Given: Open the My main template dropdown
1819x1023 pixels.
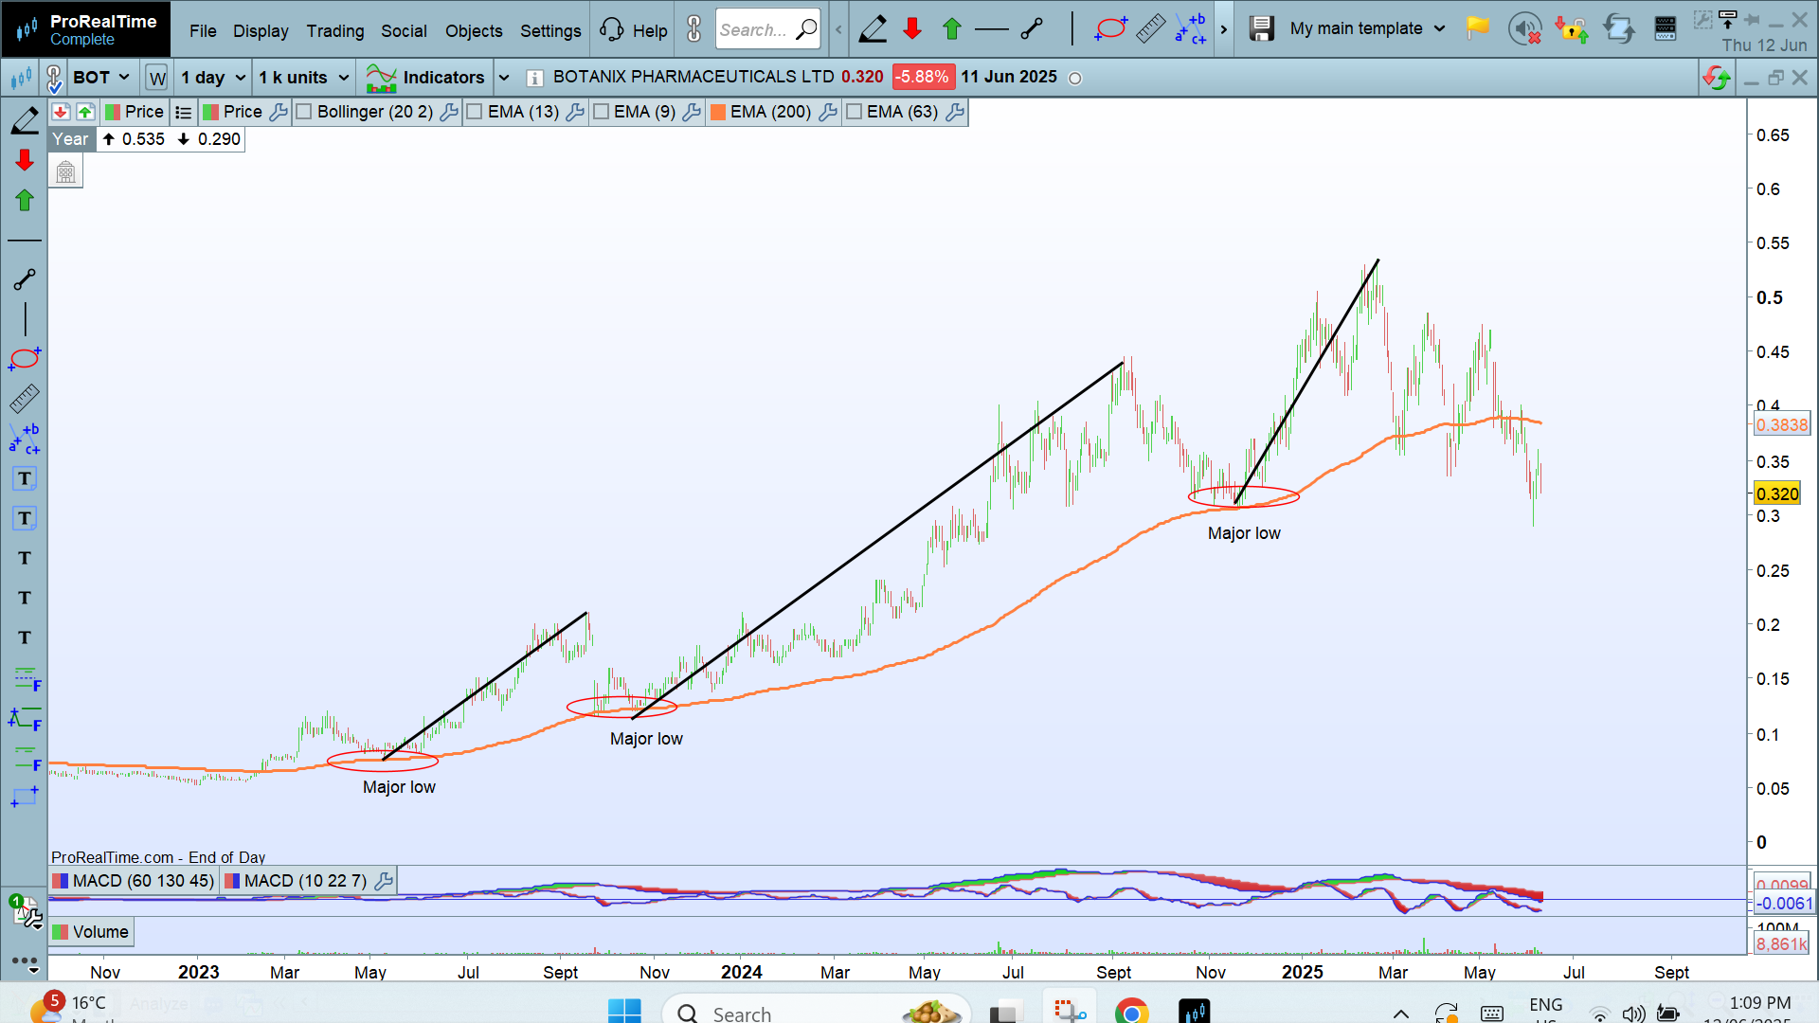Looking at the screenshot, I should (1367, 28).
